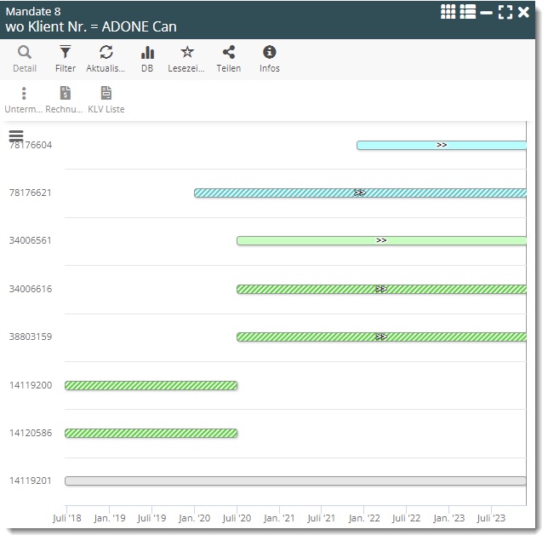Open the DB bar chart icon
548x541 pixels.
coord(147,53)
